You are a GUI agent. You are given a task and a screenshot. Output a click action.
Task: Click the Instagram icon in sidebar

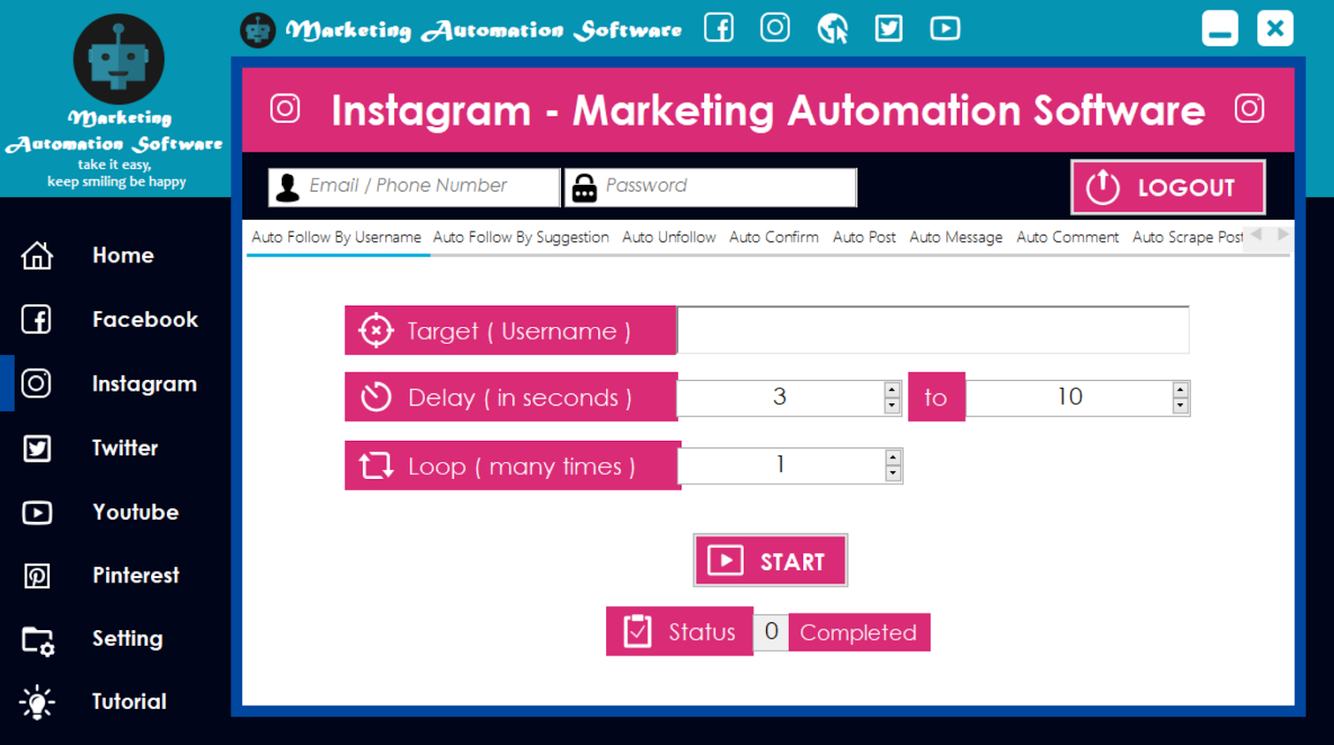[x=36, y=383]
